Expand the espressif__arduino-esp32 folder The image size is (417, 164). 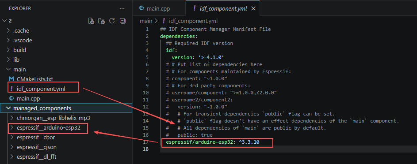[11, 127]
